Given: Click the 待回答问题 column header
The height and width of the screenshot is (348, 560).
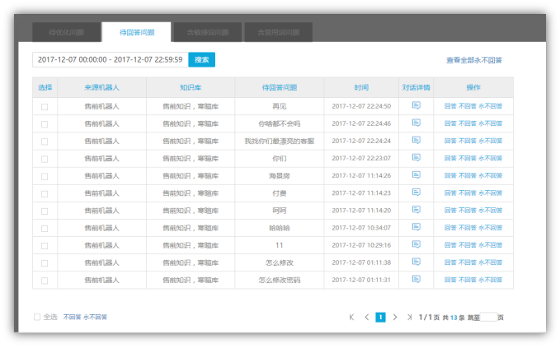Looking at the screenshot, I should tap(280, 87).
